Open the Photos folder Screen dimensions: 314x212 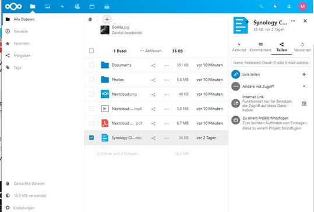[118, 80]
